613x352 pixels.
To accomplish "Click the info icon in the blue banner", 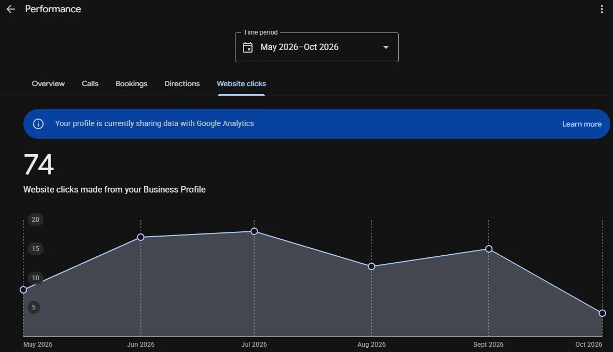I will 38,124.
